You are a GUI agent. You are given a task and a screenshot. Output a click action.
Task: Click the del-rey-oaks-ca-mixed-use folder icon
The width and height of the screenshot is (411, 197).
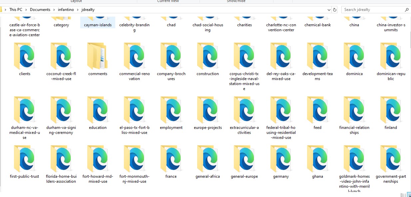[281, 56]
